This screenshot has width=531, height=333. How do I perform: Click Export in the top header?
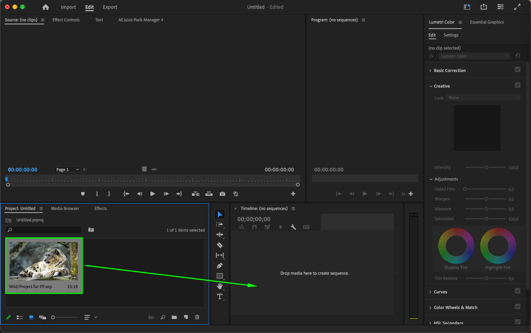pyautogui.click(x=110, y=7)
